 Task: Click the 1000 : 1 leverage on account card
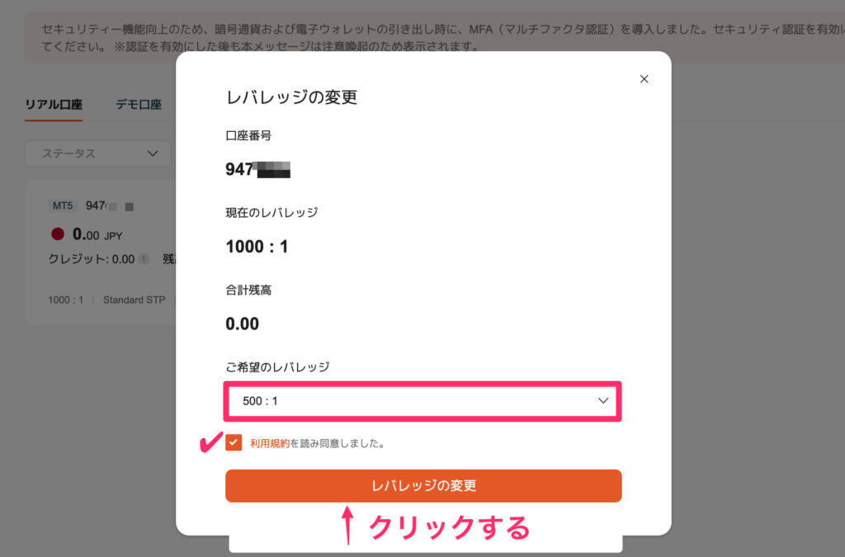coord(66,300)
